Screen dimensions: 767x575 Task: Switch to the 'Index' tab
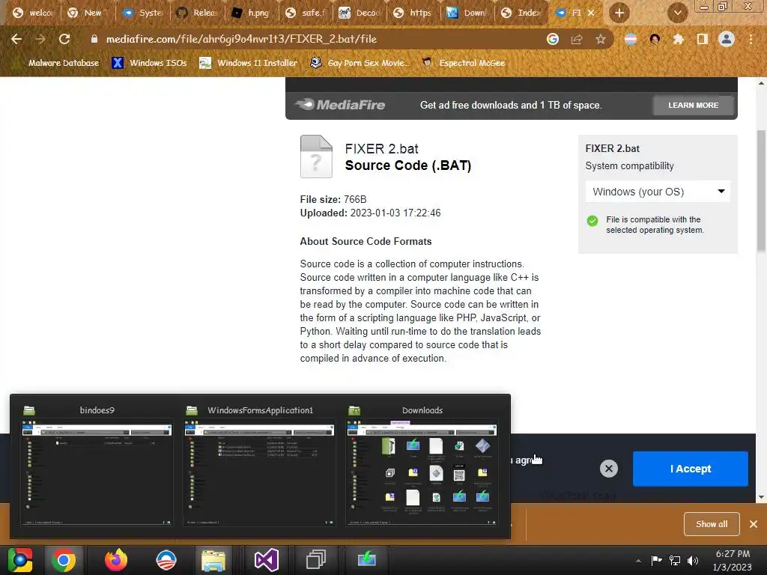(522, 13)
